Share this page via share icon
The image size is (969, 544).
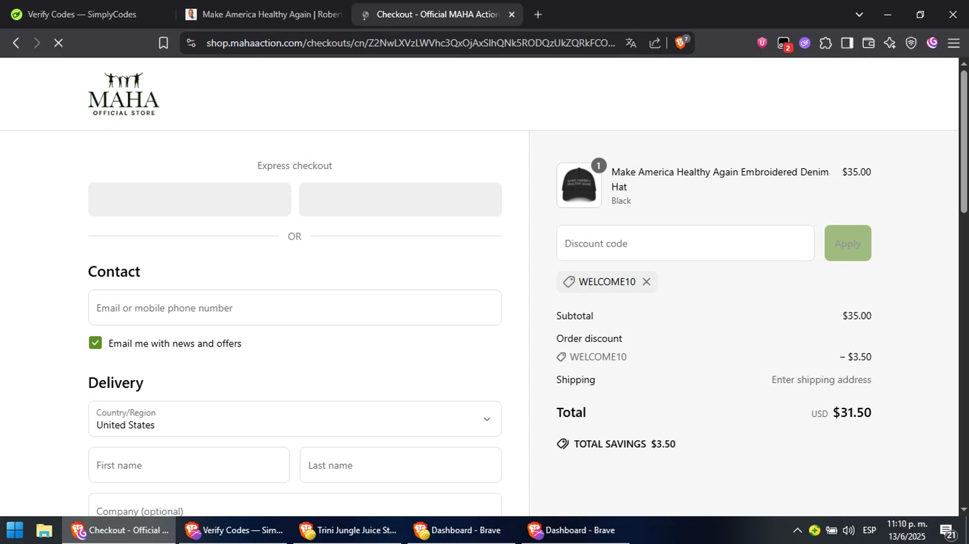[x=655, y=43]
